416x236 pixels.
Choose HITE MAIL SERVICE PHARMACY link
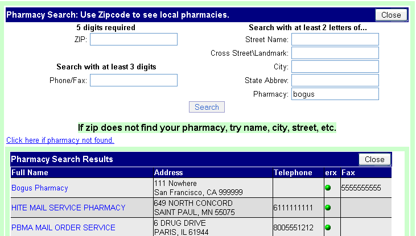tap(68, 208)
